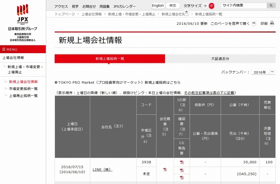Click the 売買単位 column header
Screen dimensions: 280x184
coord(267,105)
